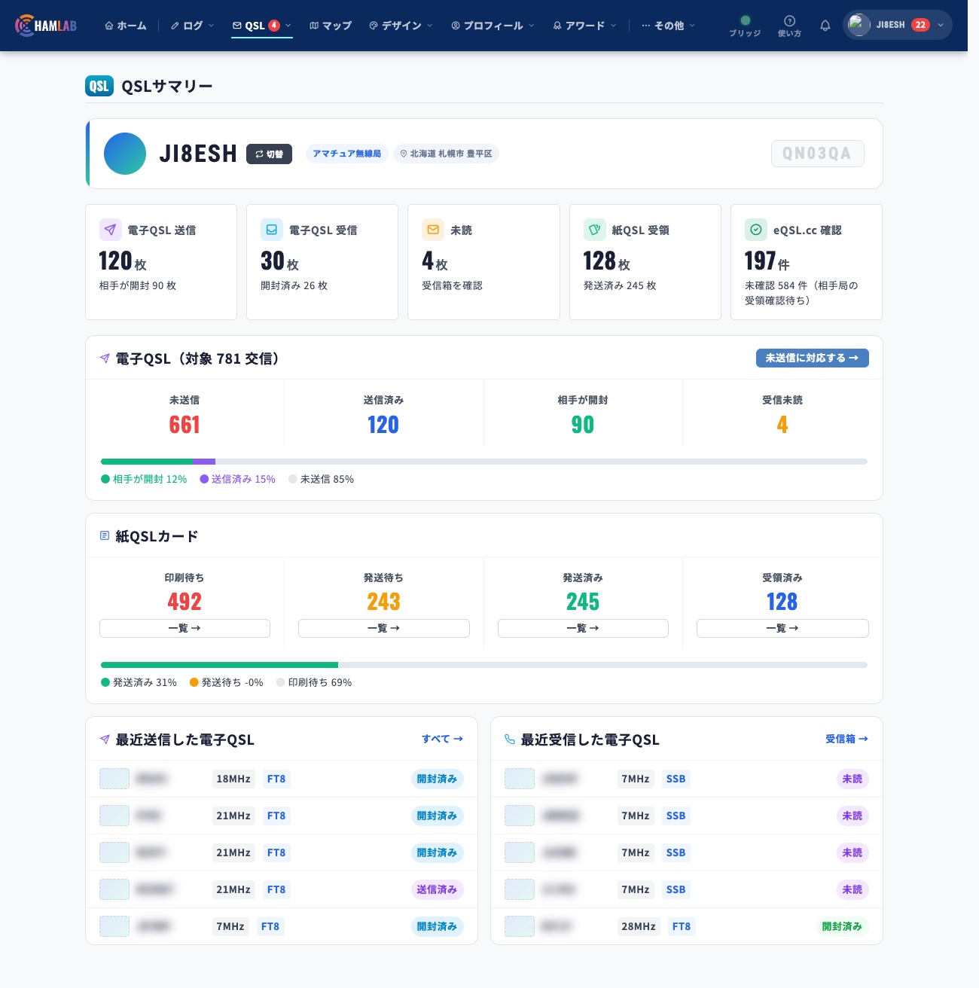Click the QSL badge beside QSLサマリー
Image resolution: width=979 pixels, height=988 pixels.
click(x=99, y=86)
